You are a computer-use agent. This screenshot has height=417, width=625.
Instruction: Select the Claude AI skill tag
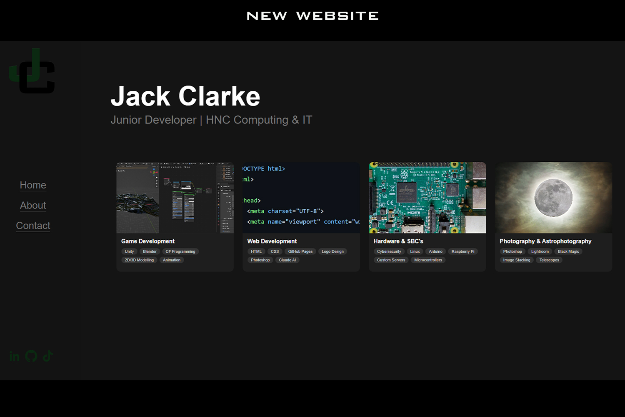[x=287, y=260]
